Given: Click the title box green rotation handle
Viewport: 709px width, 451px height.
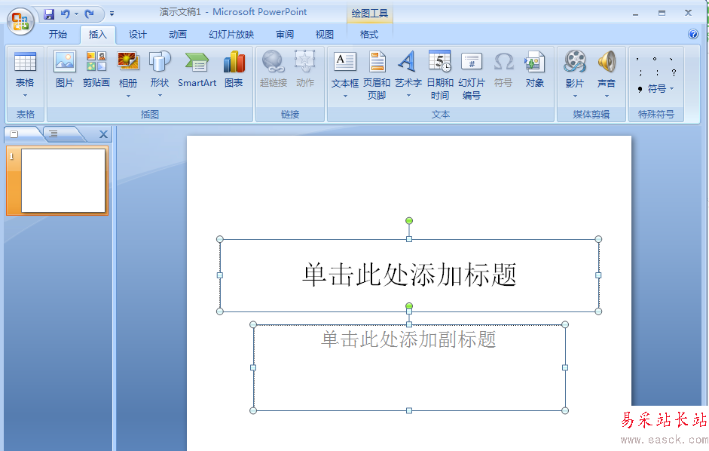Looking at the screenshot, I should (x=409, y=220).
